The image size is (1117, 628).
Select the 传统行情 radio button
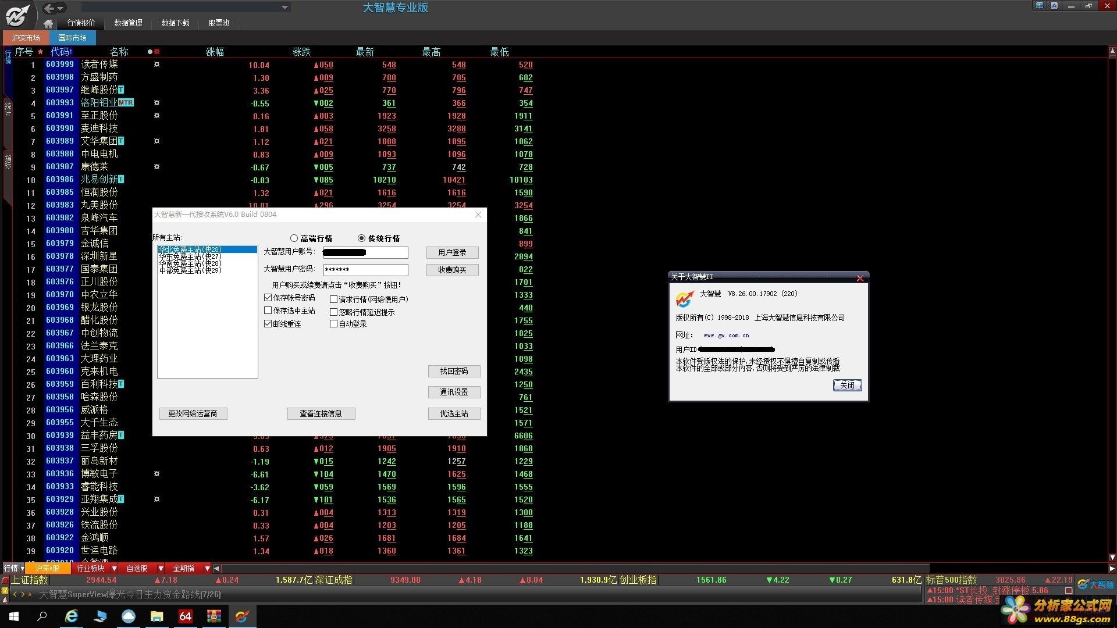point(361,238)
